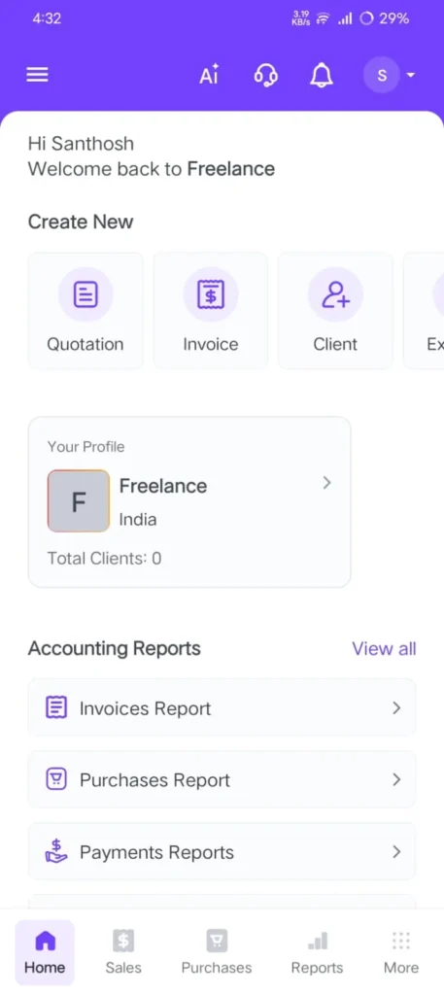The image size is (444, 995).
Task: Click the View all link
Action: tap(385, 648)
